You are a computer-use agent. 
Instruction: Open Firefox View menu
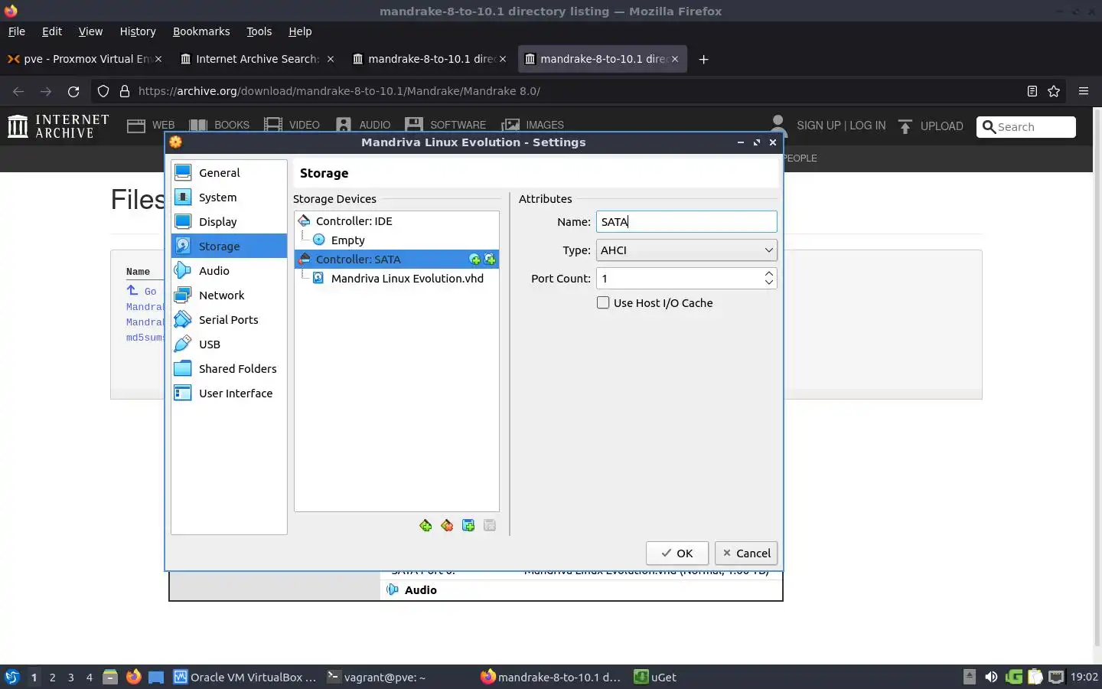click(90, 31)
